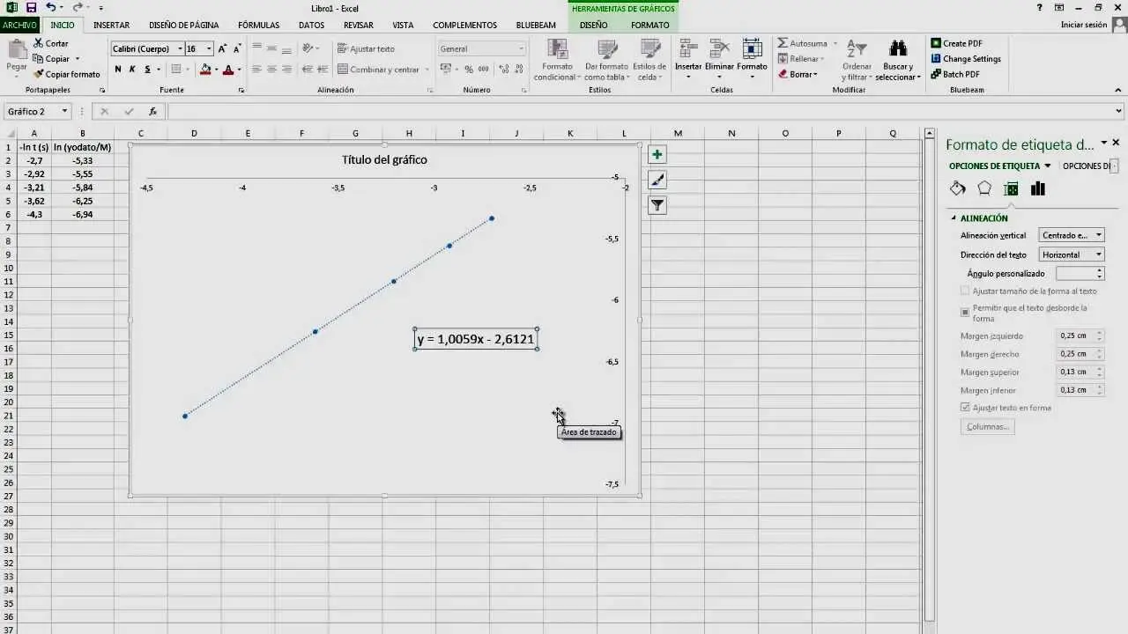Increase font size with the large A icon

(222, 49)
